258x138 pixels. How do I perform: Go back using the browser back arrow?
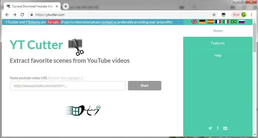pos(7,15)
